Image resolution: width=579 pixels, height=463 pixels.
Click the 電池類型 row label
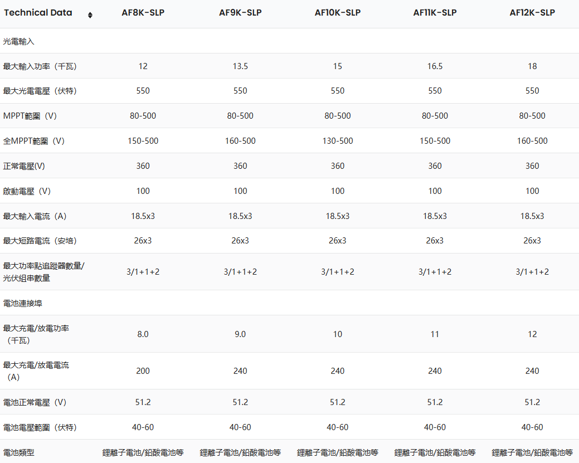click(19, 452)
